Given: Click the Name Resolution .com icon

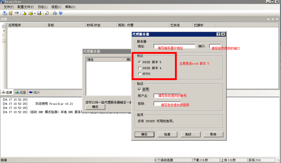Looking at the screenshot, I should pos(16,13).
